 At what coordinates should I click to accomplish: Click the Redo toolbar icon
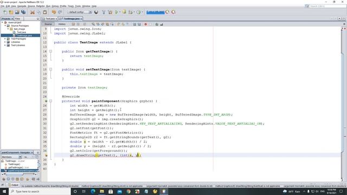pyautogui.click(x=60, y=12)
